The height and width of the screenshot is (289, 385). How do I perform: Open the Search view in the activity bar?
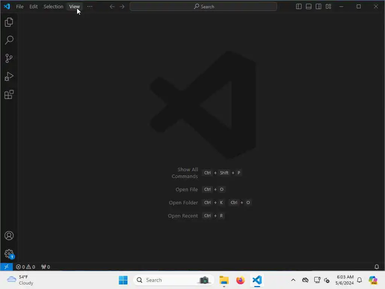pyautogui.click(x=9, y=40)
